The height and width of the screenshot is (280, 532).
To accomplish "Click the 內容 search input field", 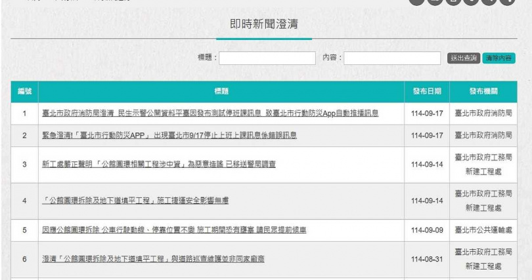I will pos(392,58).
